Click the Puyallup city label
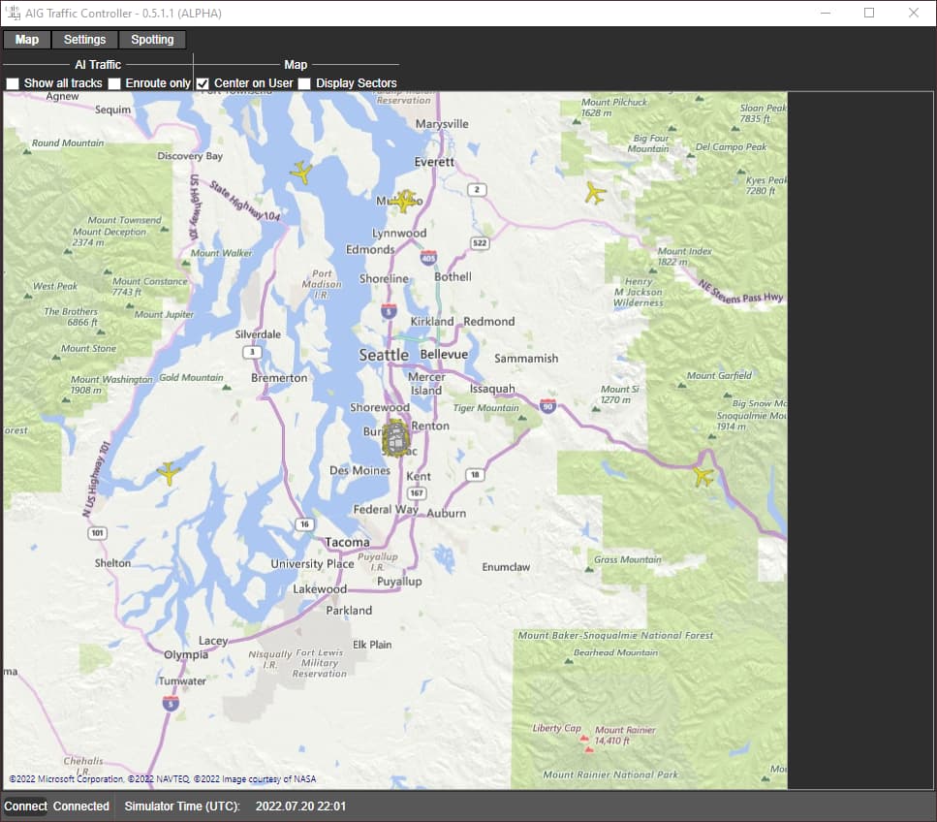Image resolution: width=937 pixels, height=822 pixels. 400,582
